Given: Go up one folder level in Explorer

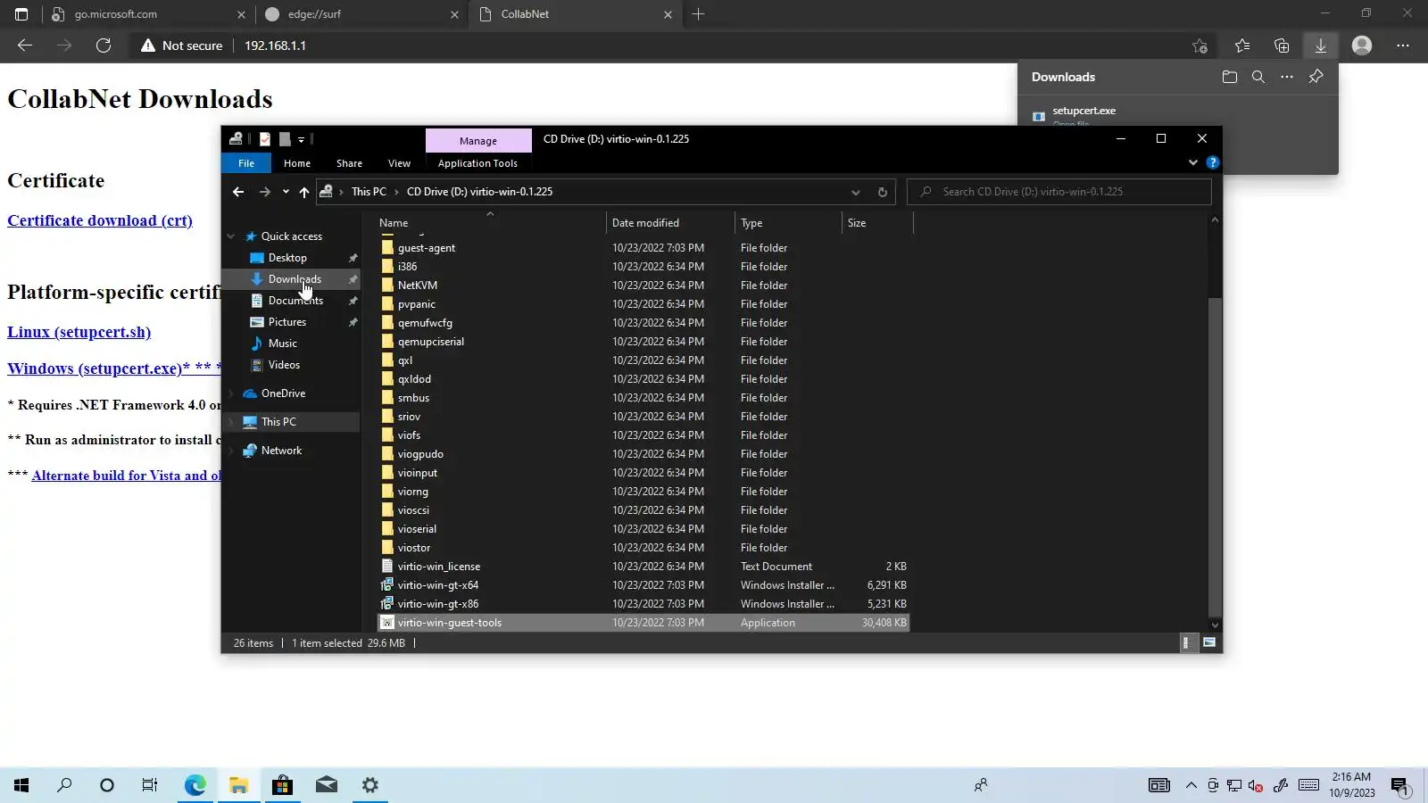Looking at the screenshot, I should pos(304,192).
